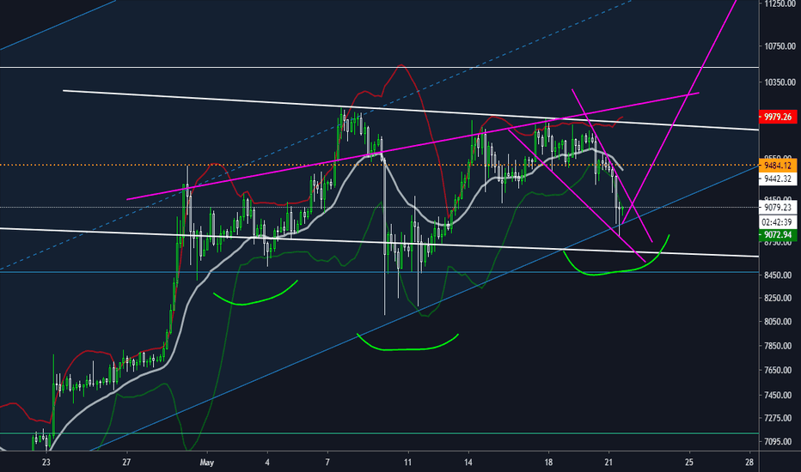This screenshot has width=801, height=472.
Task: Select the green 9072.94 price label
Action: tap(778, 235)
